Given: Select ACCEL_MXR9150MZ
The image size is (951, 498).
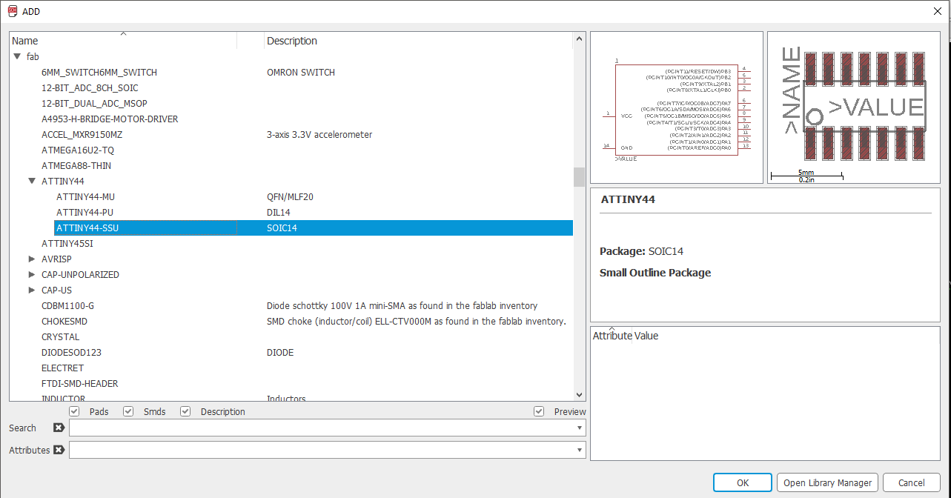Looking at the screenshot, I should 82,134.
